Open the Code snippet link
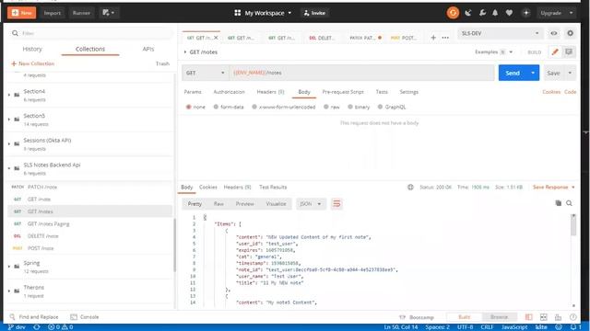Viewport: 590px width, 331px height. (570, 92)
